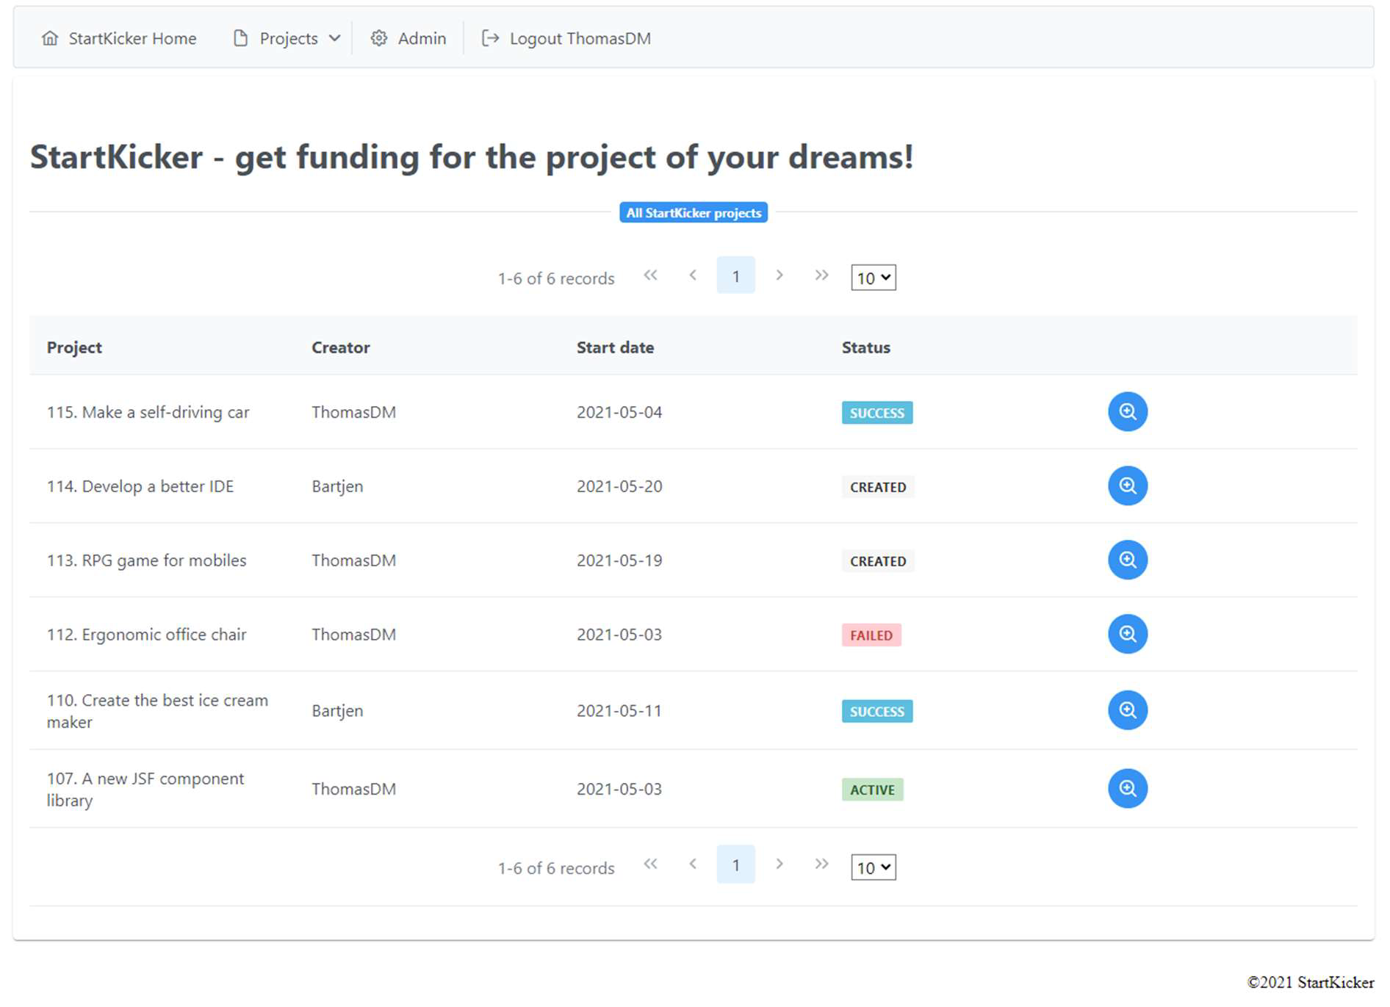Image resolution: width=1390 pixels, height=1007 pixels.
Task: Inspect the Ergonomic office chair project
Action: pyautogui.click(x=1127, y=635)
